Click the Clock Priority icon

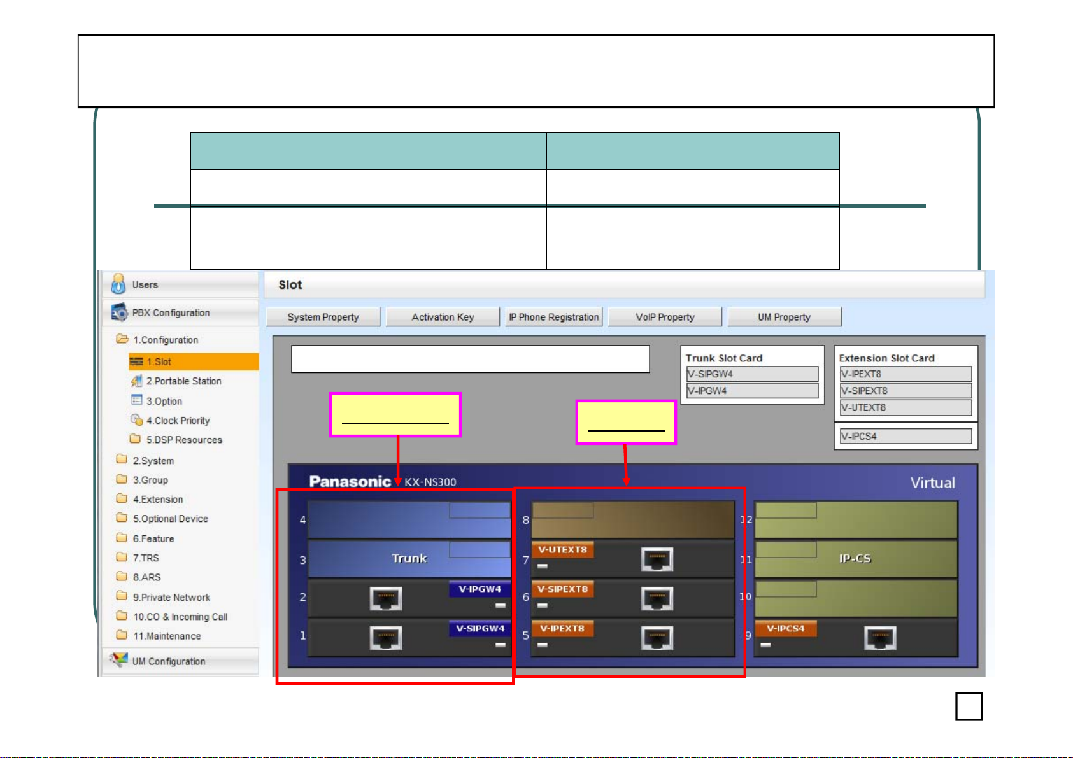pyautogui.click(x=136, y=419)
